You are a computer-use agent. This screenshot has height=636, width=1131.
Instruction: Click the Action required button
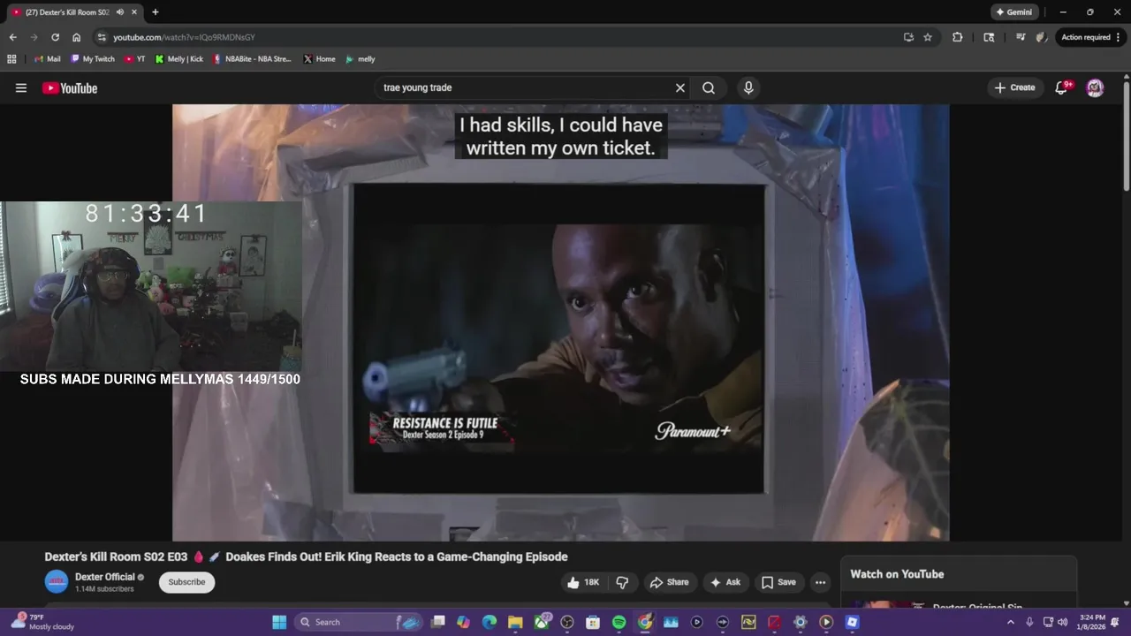pos(1090,37)
